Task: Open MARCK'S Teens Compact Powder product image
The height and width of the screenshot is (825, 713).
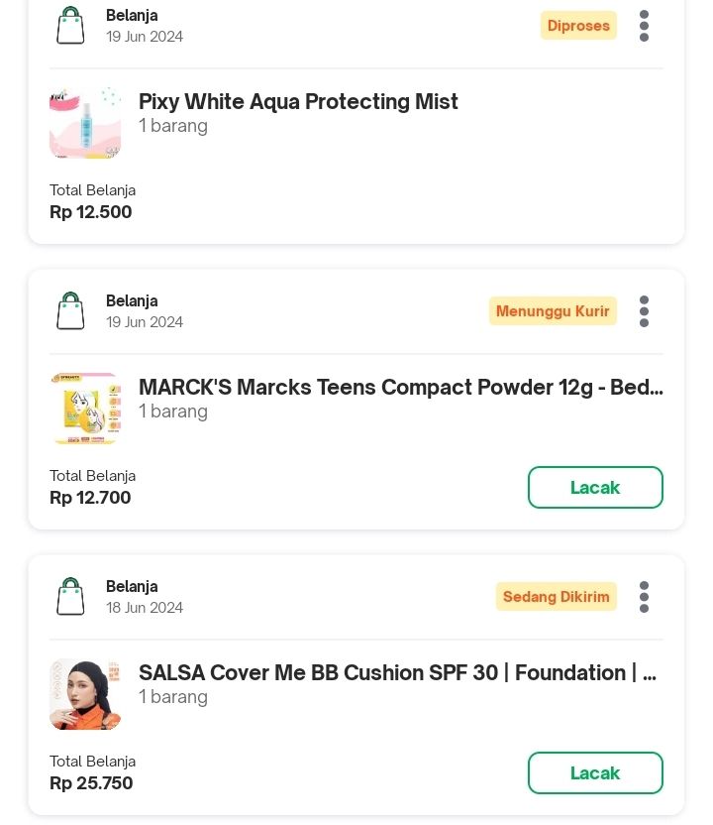Action: click(85, 409)
